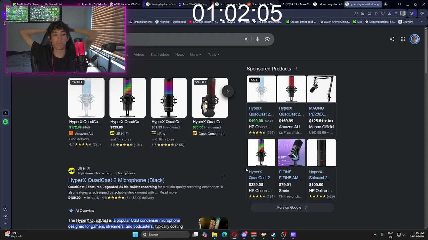The height and width of the screenshot is (240, 428).
Task: Open the eBay pre-owned QuadCast thumbnail
Action: (x=169, y=98)
